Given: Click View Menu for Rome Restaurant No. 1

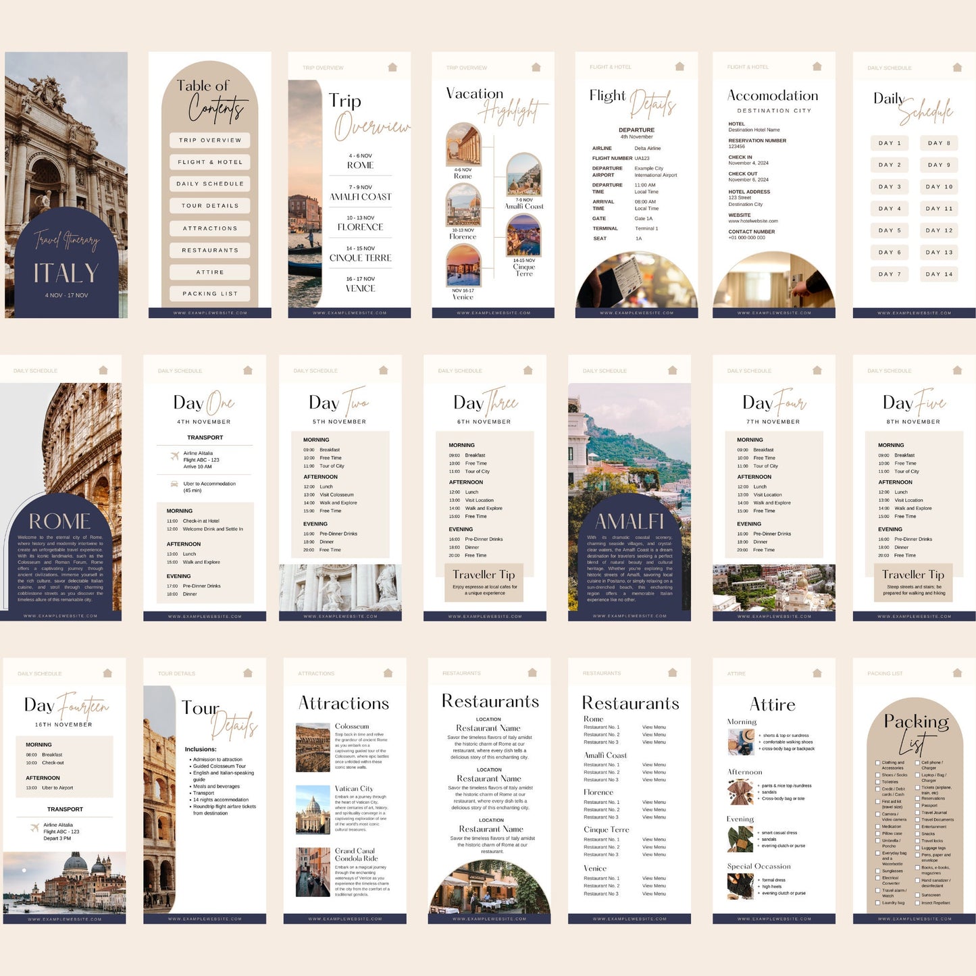Looking at the screenshot, I should 654,727.
